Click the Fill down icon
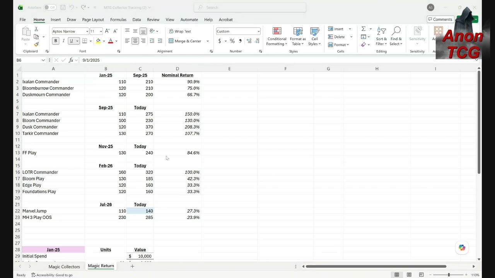Viewport: 495px width, 278px height. 364,37
